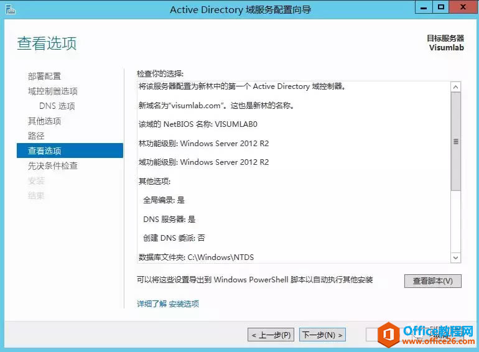Click the scrollbar up arrow
The width and height of the screenshot is (479, 352).
point(455,87)
